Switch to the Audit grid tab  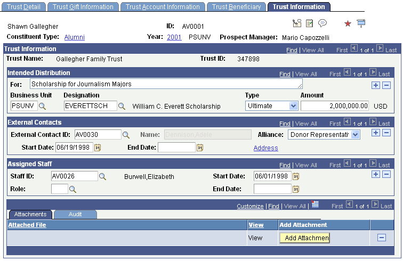click(75, 215)
